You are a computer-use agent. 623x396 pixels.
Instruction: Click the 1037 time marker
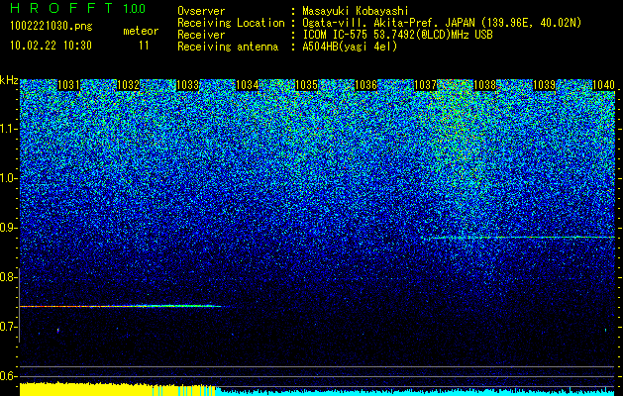click(x=425, y=85)
